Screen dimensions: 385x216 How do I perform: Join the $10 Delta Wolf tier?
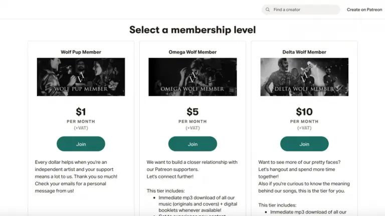[x=304, y=144]
